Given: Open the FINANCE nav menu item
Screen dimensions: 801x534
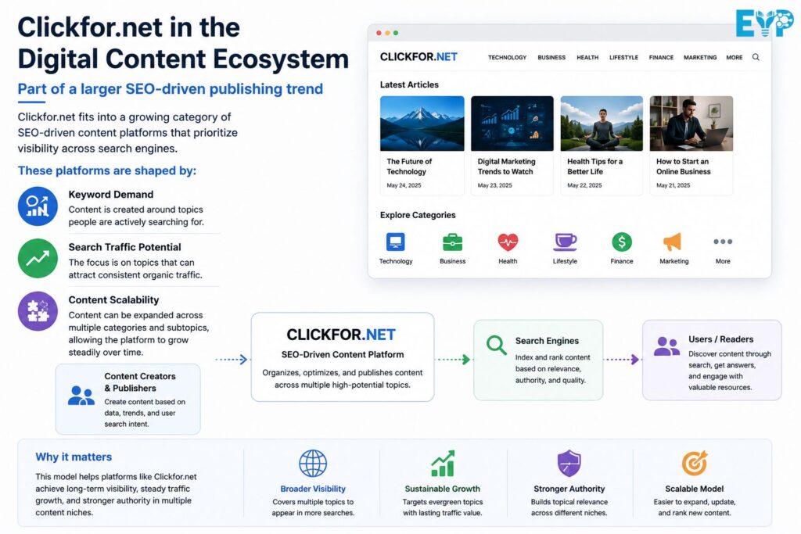Looking at the screenshot, I should tap(661, 58).
